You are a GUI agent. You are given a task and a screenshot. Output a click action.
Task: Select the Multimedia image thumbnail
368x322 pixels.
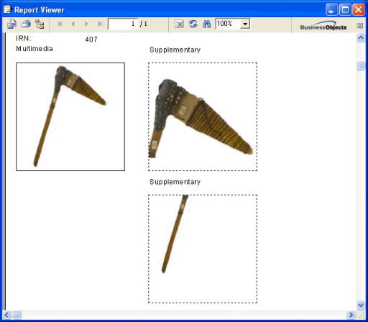pyautogui.click(x=70, y=116)
